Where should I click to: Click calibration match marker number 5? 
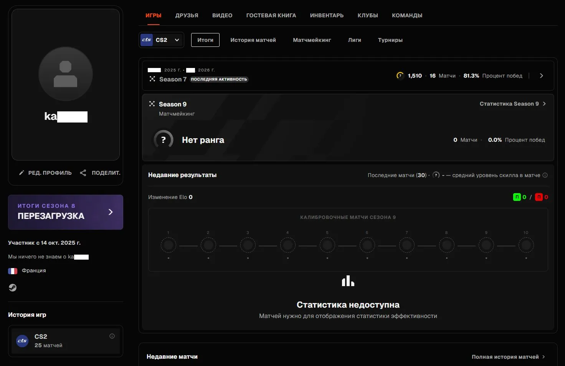pos(327,245)
